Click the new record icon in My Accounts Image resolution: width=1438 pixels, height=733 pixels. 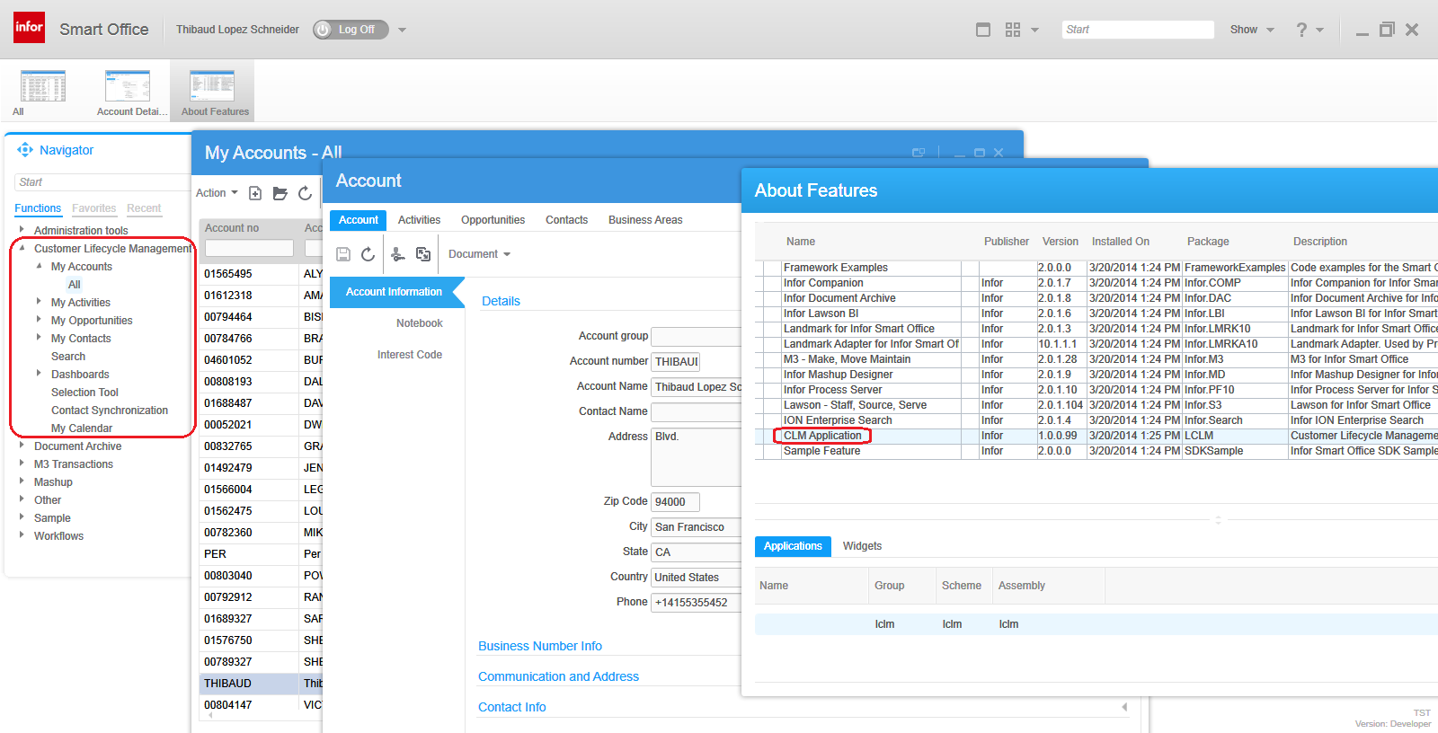255,193
